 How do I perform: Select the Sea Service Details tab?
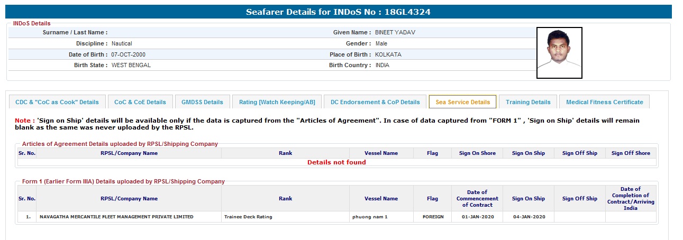tap(463, 102)
